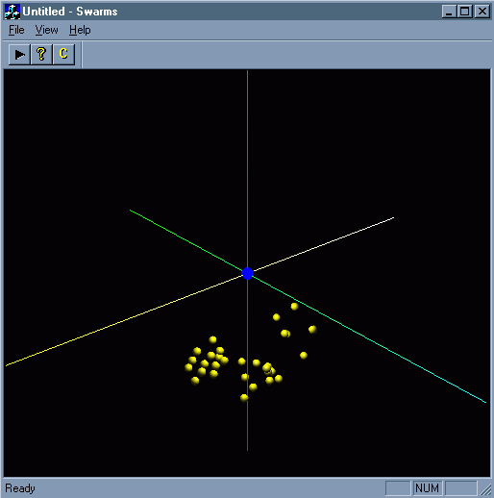Click the Swarms application icon in title bar
Screen dimensions: 494x498
[x=12, y=12]
